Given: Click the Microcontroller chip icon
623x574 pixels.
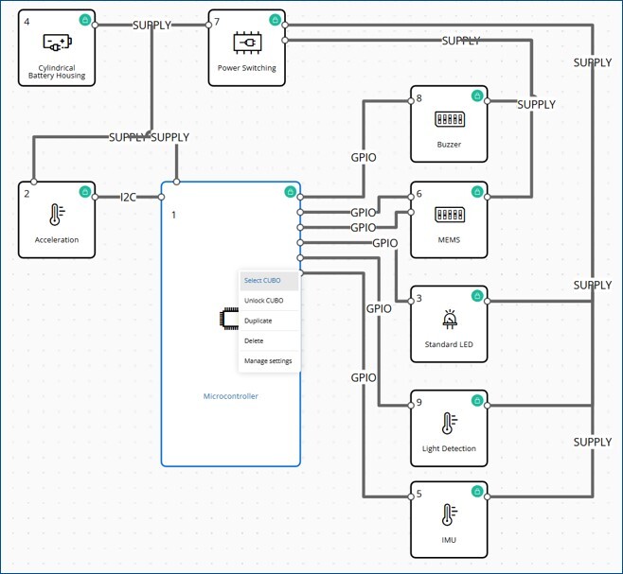Looking at the screenshot, I should click(227, 319).
